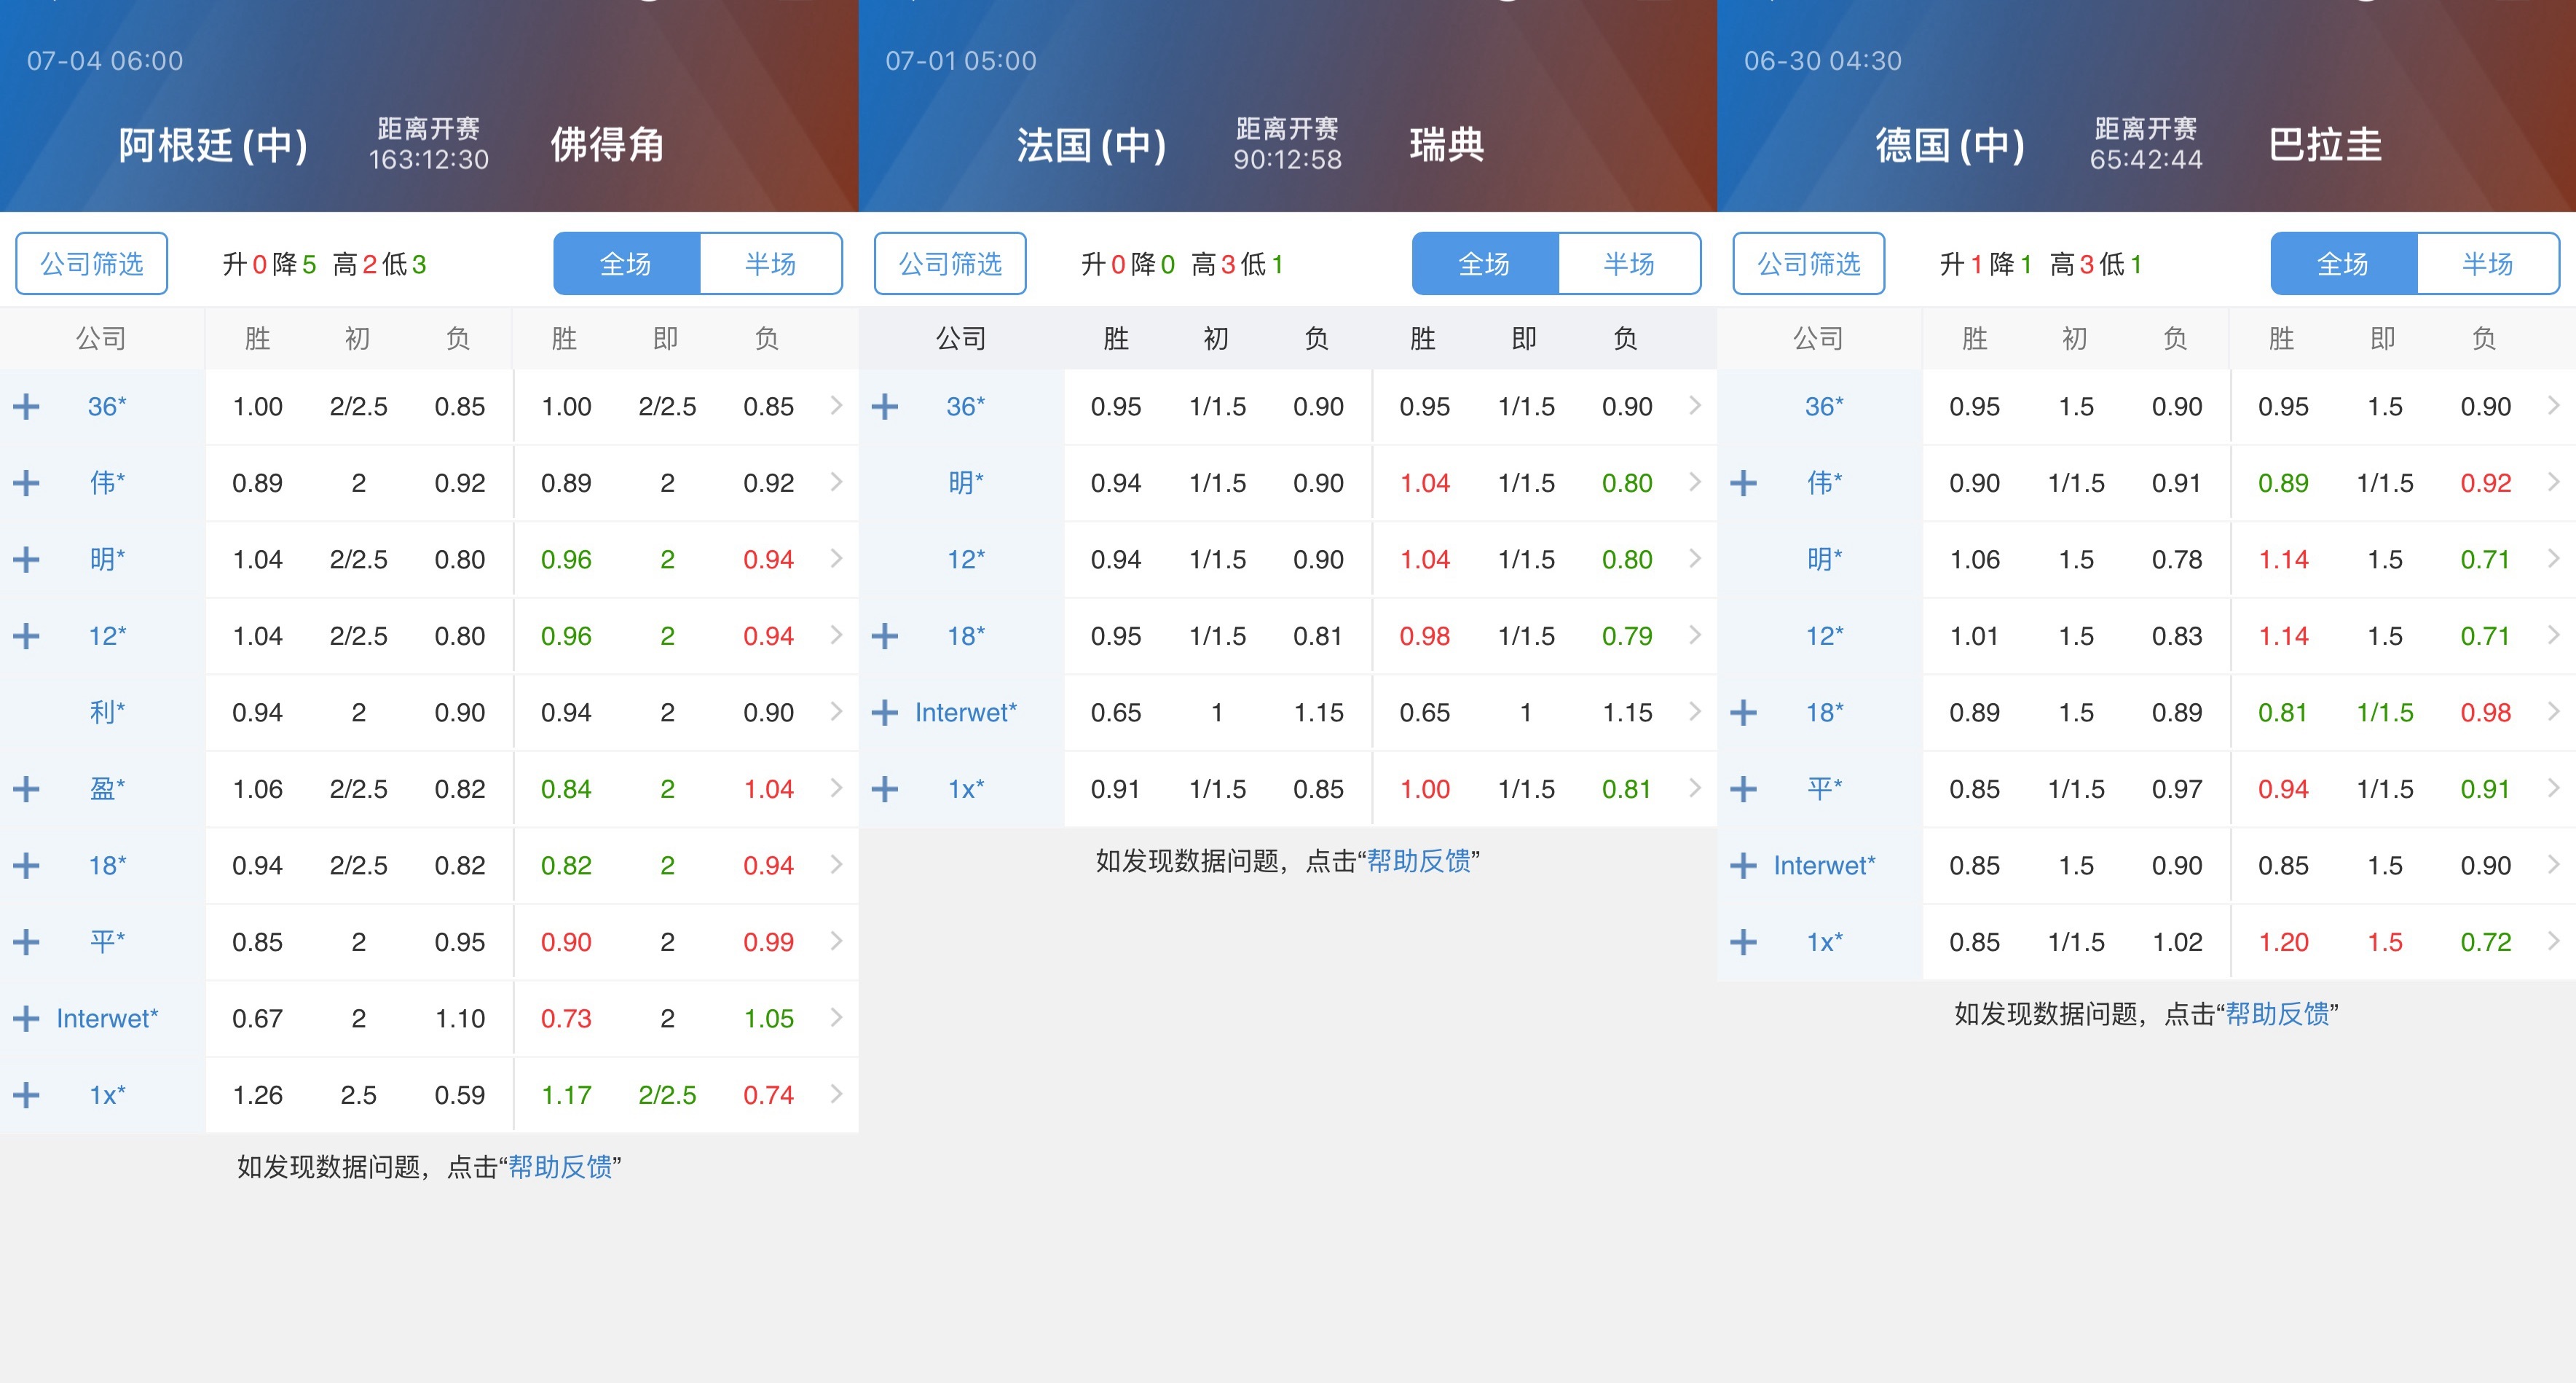Click team name 法国 (中)
The height and width of the screenshot is (1383, 2576).
[x=1092, y=145]
